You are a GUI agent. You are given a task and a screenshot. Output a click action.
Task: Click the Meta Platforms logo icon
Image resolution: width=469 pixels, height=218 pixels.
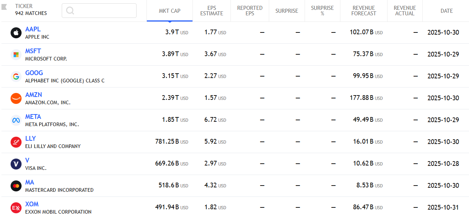[x=16, y=120]
